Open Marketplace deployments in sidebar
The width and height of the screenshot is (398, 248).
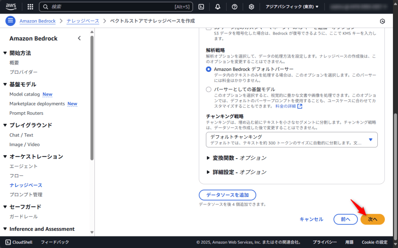(x=37, y=103)
